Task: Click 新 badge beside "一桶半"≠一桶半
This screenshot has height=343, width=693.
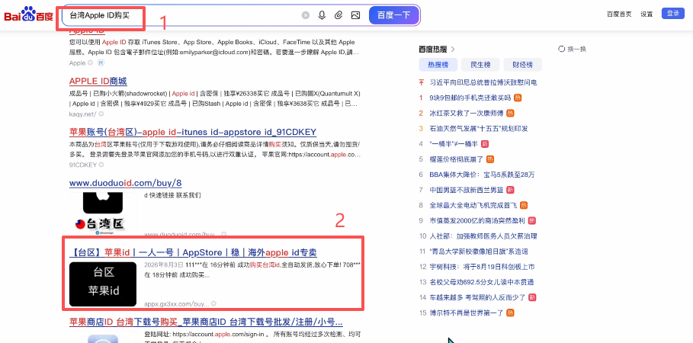Action: [484, 144]
